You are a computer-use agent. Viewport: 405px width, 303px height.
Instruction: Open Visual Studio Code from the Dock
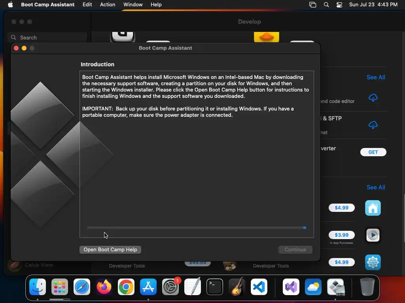pyautogui.click(x=259, y=287)
